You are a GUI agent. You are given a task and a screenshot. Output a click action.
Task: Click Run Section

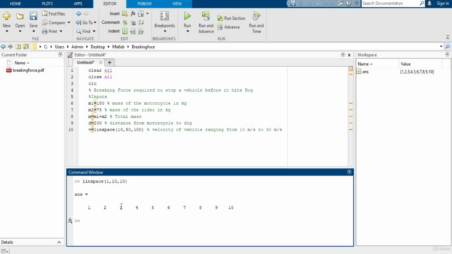click(231, 18)
